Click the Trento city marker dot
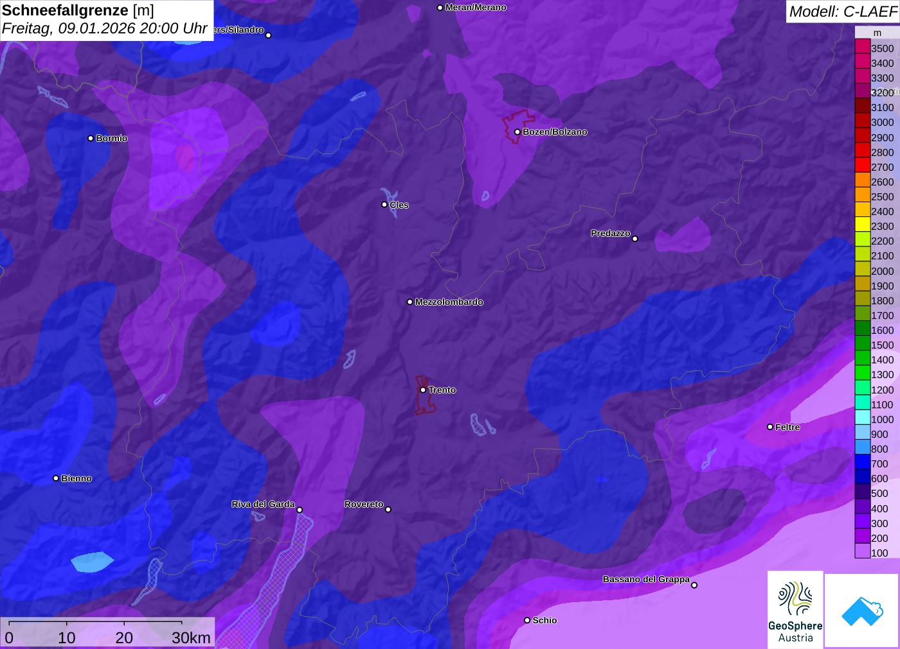Image resolution: width=900 pixels, height=649 pixels. (x=423, y=390)
